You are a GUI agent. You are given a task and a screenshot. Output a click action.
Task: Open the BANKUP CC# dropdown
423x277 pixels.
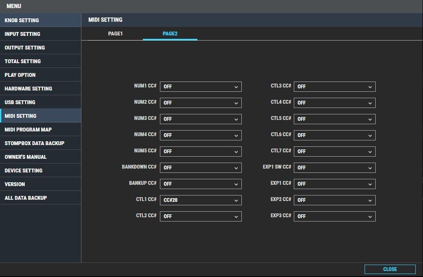pos(200,184)
